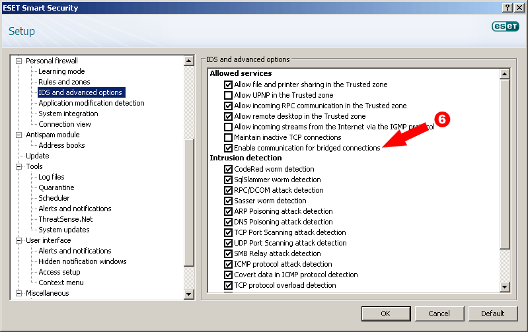Image resolution: width=528 pixels, height=332 pixels.
Task: Open Quarantine settings
Action: [56, 187]
